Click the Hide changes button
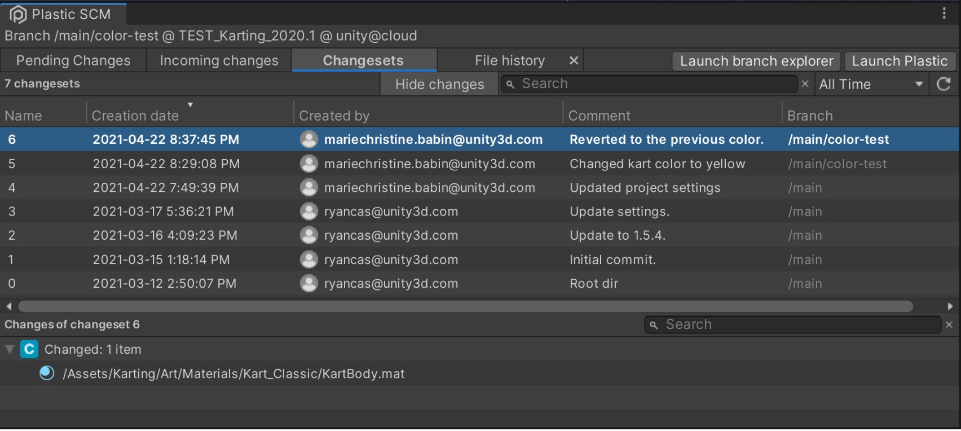Screen dimensions: 961x431 tap(439, 84)
